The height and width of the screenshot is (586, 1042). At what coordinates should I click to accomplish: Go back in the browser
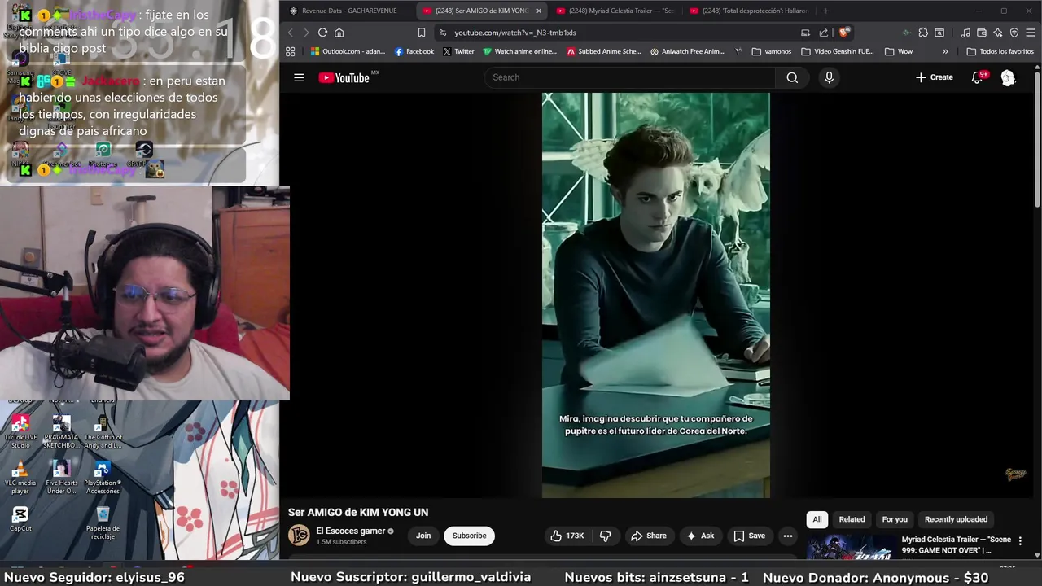click(291, 33)
